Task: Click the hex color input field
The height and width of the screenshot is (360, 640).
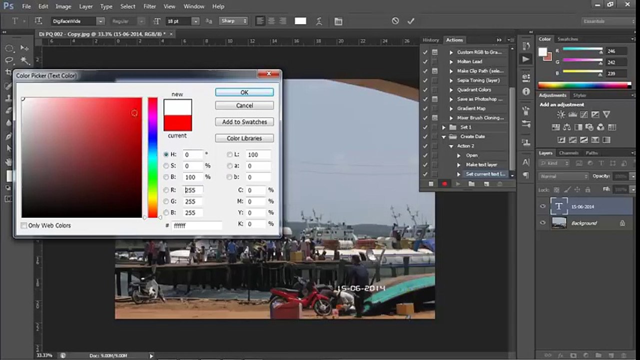Action: [x=197, y=226]
